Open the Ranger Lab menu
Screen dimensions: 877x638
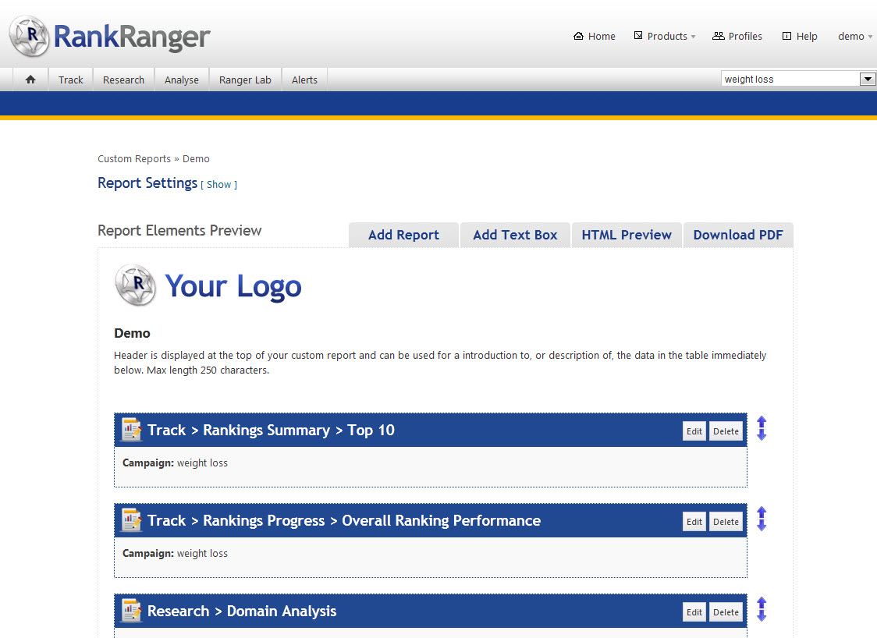click(x=245, y=80)
